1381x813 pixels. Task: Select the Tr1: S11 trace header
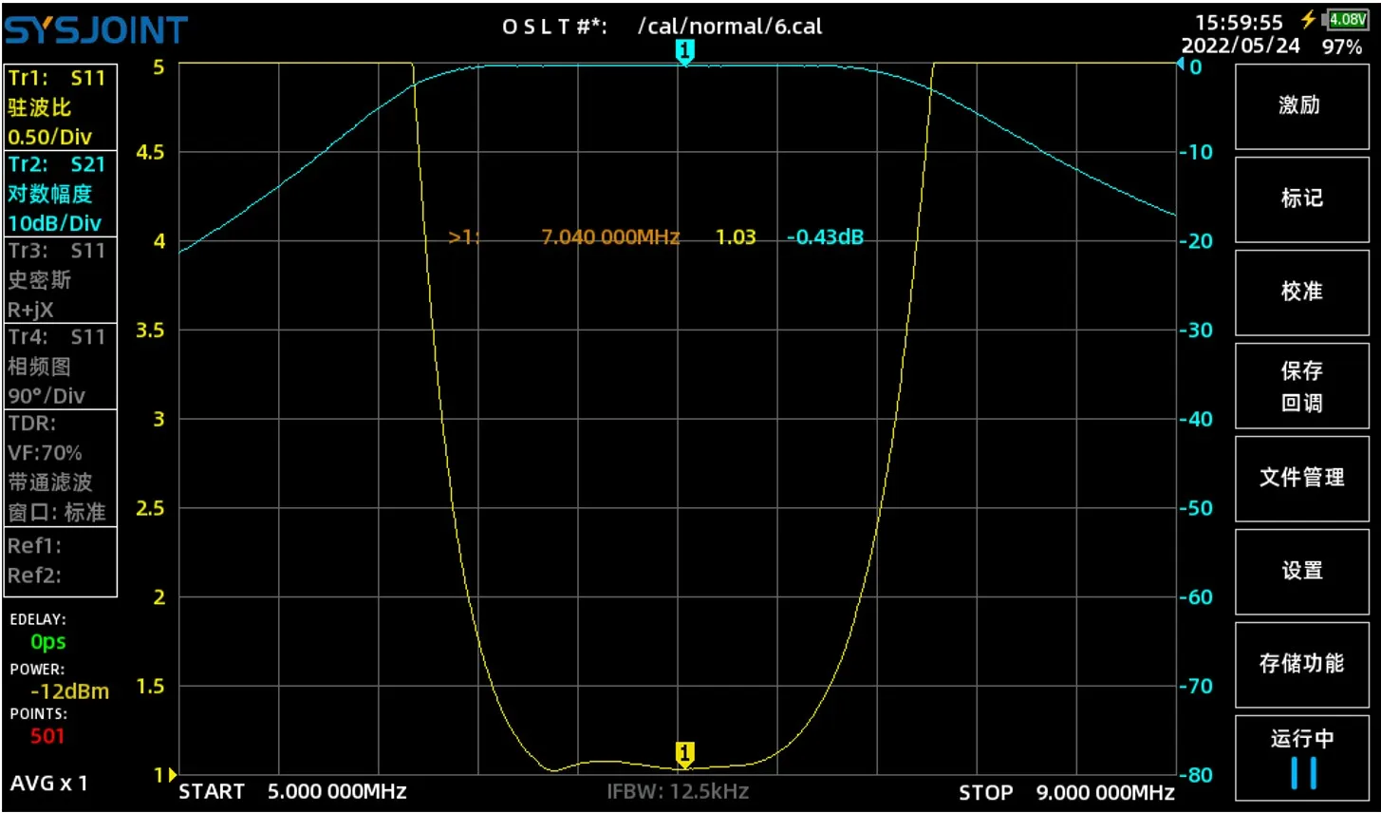(x=57, y=78)
